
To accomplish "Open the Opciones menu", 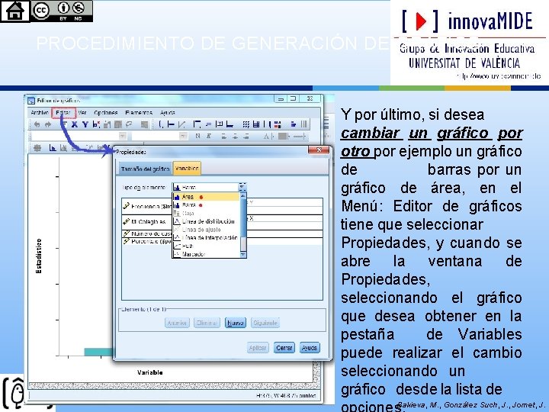I will pyautogui.click(x=105, y=112).
